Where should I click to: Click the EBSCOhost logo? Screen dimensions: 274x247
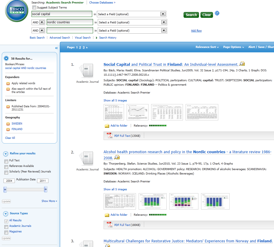click(x=17, y=11)
